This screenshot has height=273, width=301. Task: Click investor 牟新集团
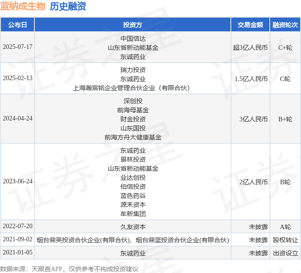[133, 214]
